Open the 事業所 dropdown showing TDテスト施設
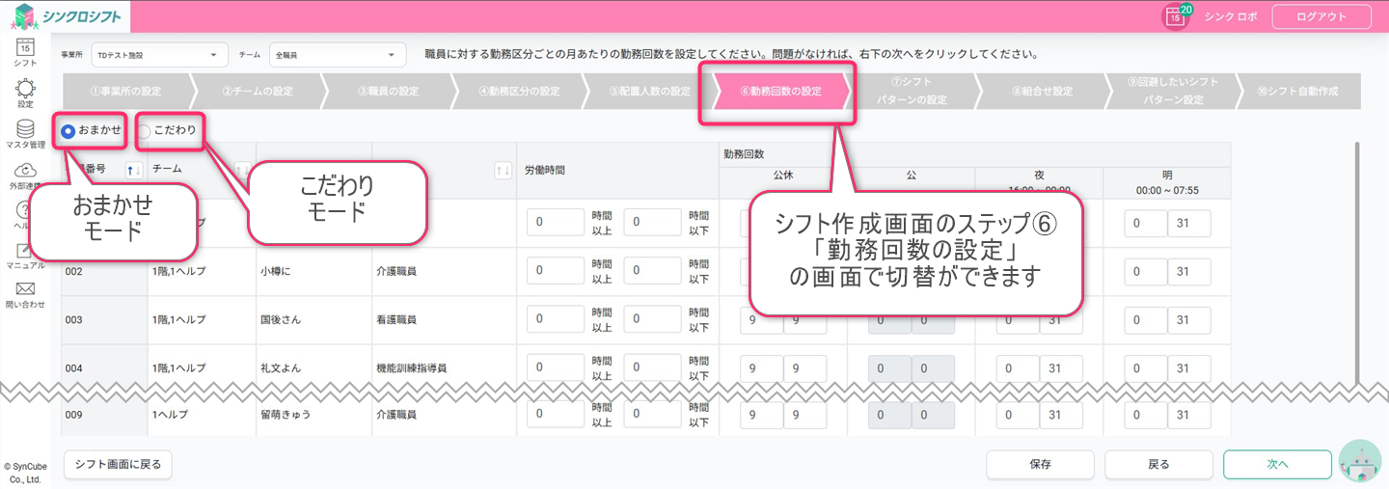This screenshot has height=489, width=1389. point(159,55)
